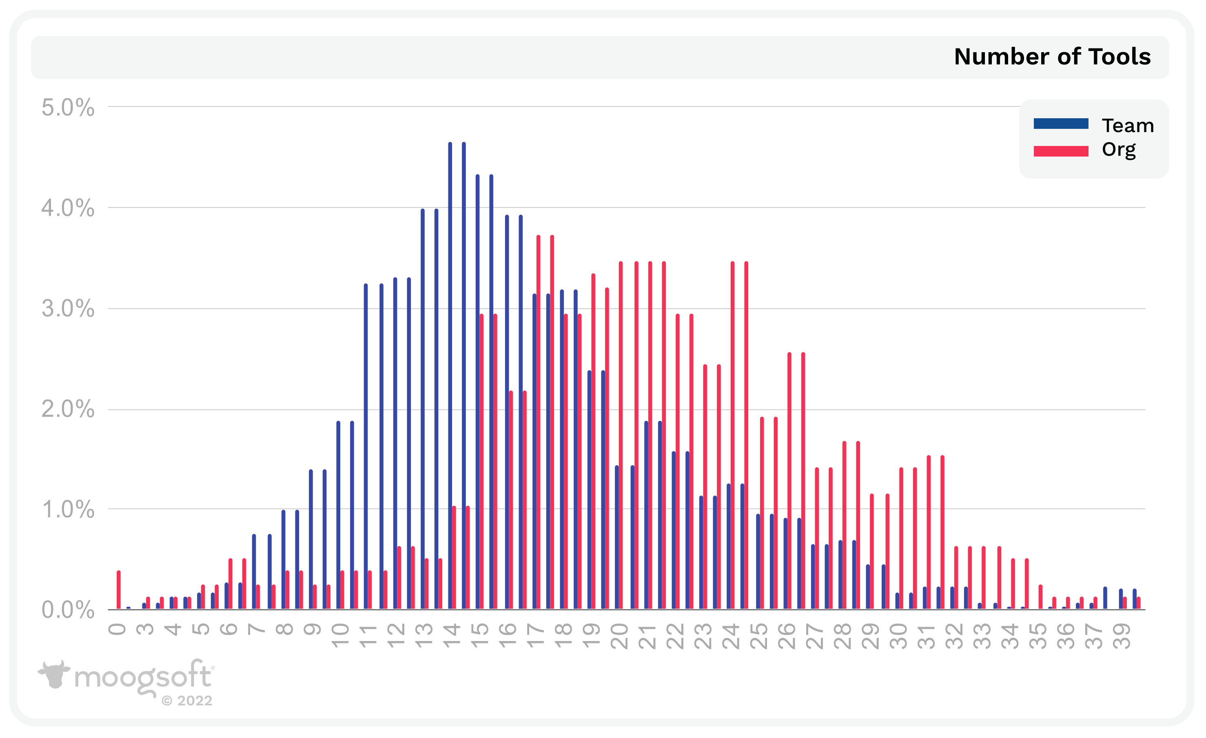Click the 0.0% y-axis label
1206x738 pixels.
click(68, 610)
